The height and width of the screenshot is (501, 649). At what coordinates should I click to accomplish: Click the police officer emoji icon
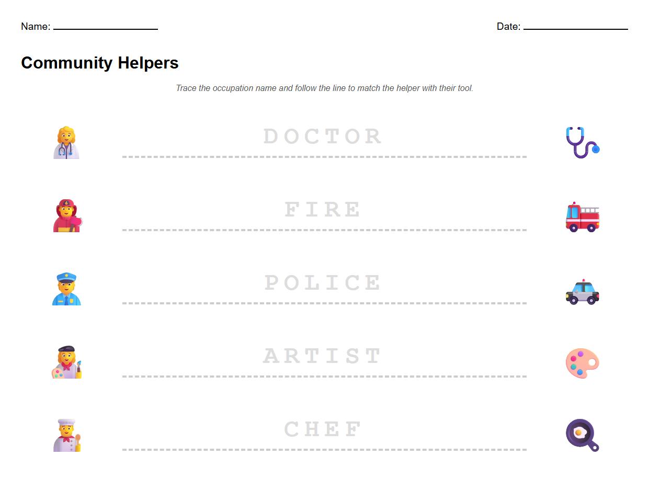(x=66, y=289)
